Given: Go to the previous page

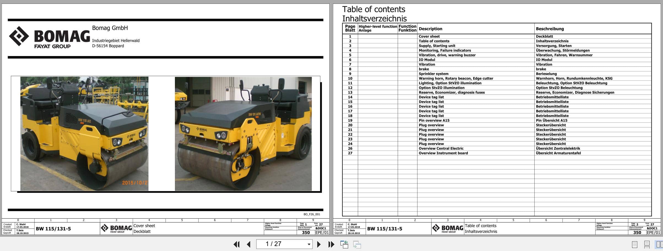Looking at the screenshot, I should [249, 244].
